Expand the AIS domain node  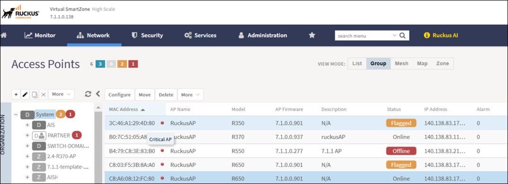tap(27, 125)
